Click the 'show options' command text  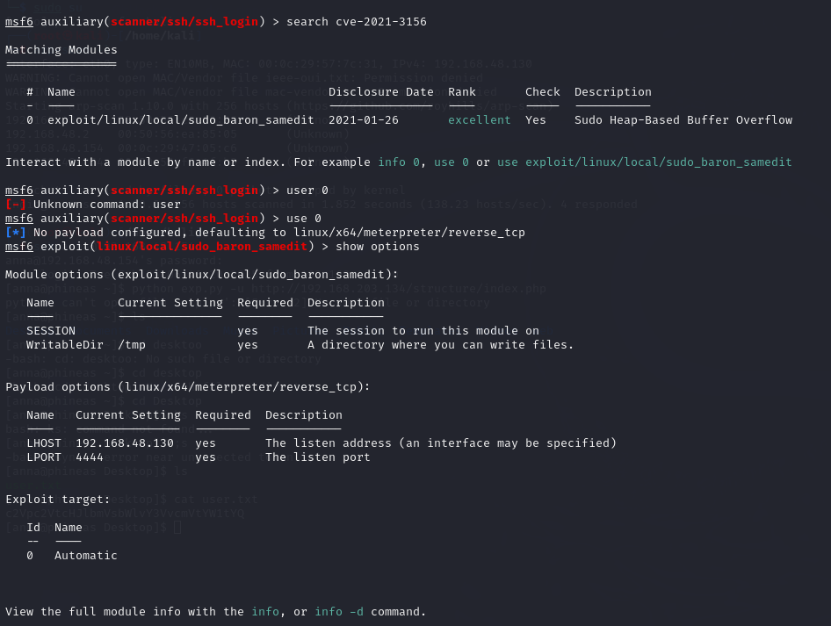pos(378,247)
